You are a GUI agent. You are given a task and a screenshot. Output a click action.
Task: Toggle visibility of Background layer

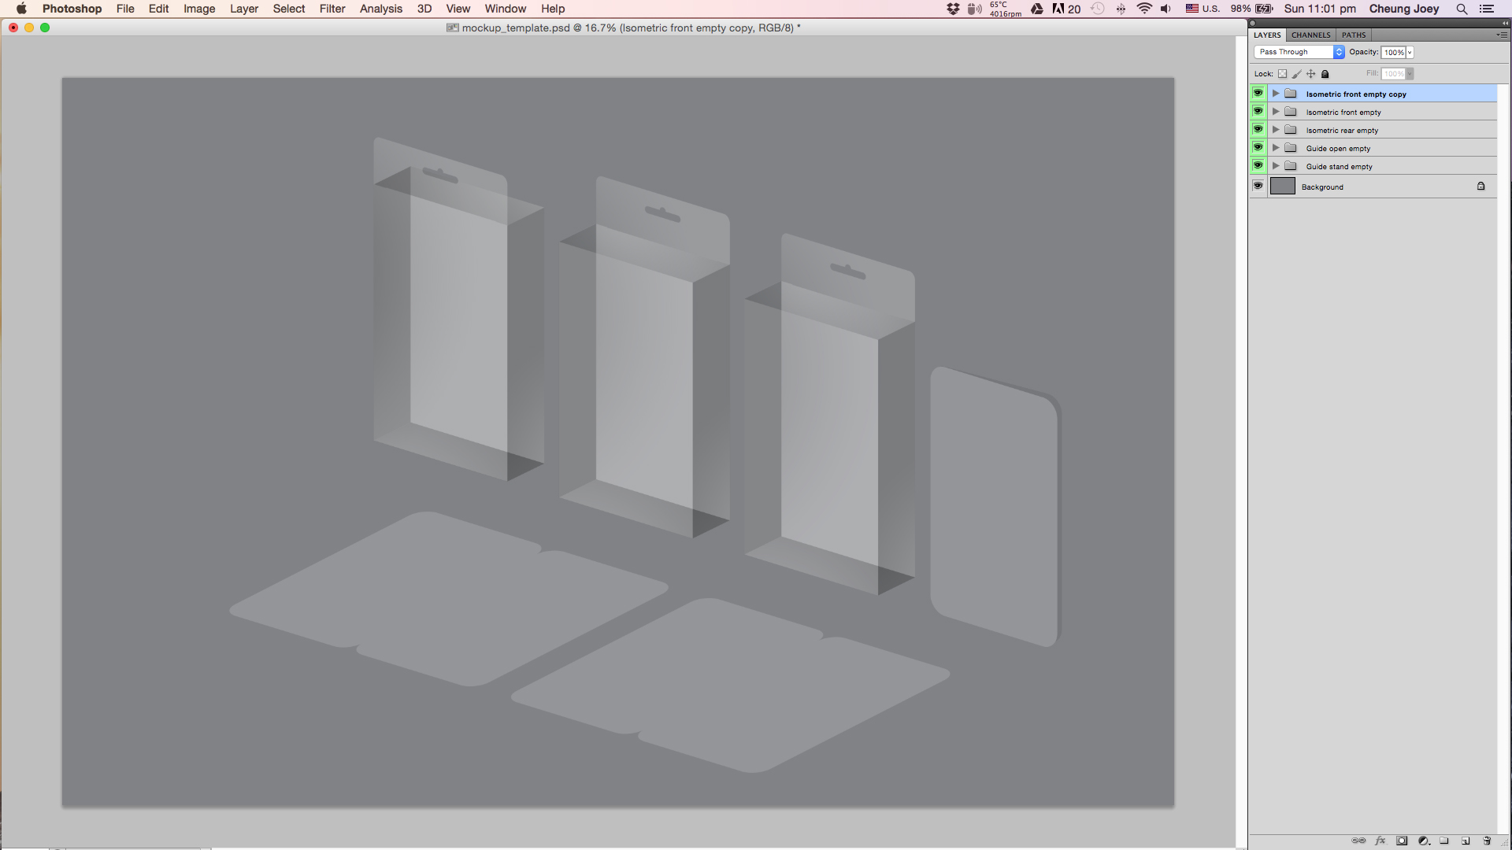[1258, 187]
